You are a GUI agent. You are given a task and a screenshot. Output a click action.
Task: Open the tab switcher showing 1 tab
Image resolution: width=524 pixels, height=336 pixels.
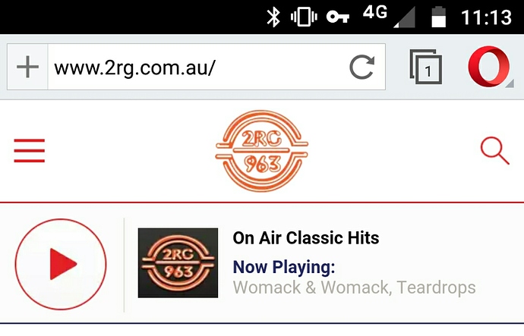pyautogui.click(x=426, y=67)
